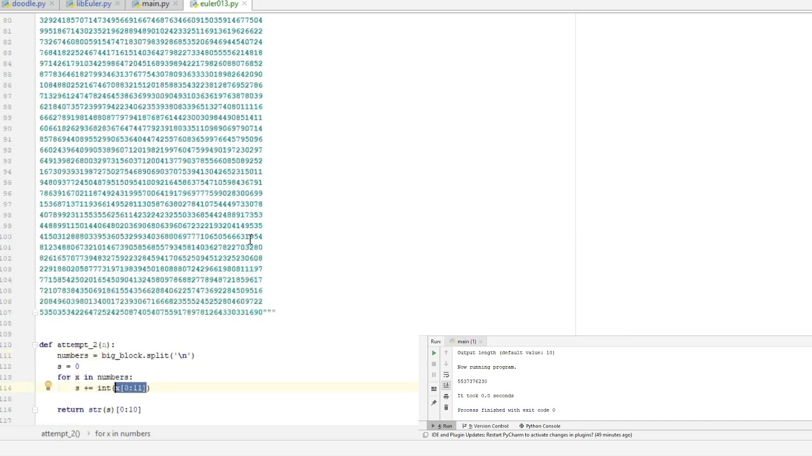
Task: Close the doodle.py tab
Action: pyautogui.click(x=52, y=4)
